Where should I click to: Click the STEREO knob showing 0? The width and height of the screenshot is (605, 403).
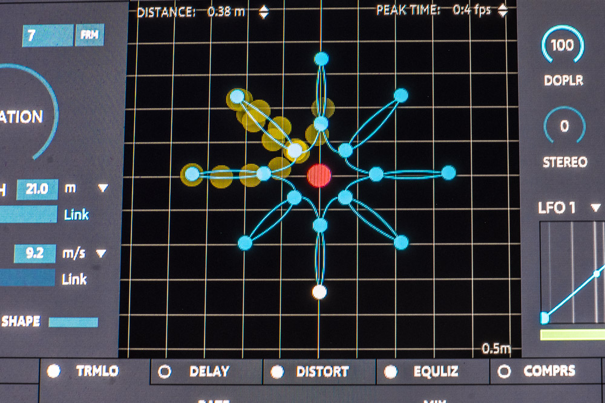click(x=564, y=126)
